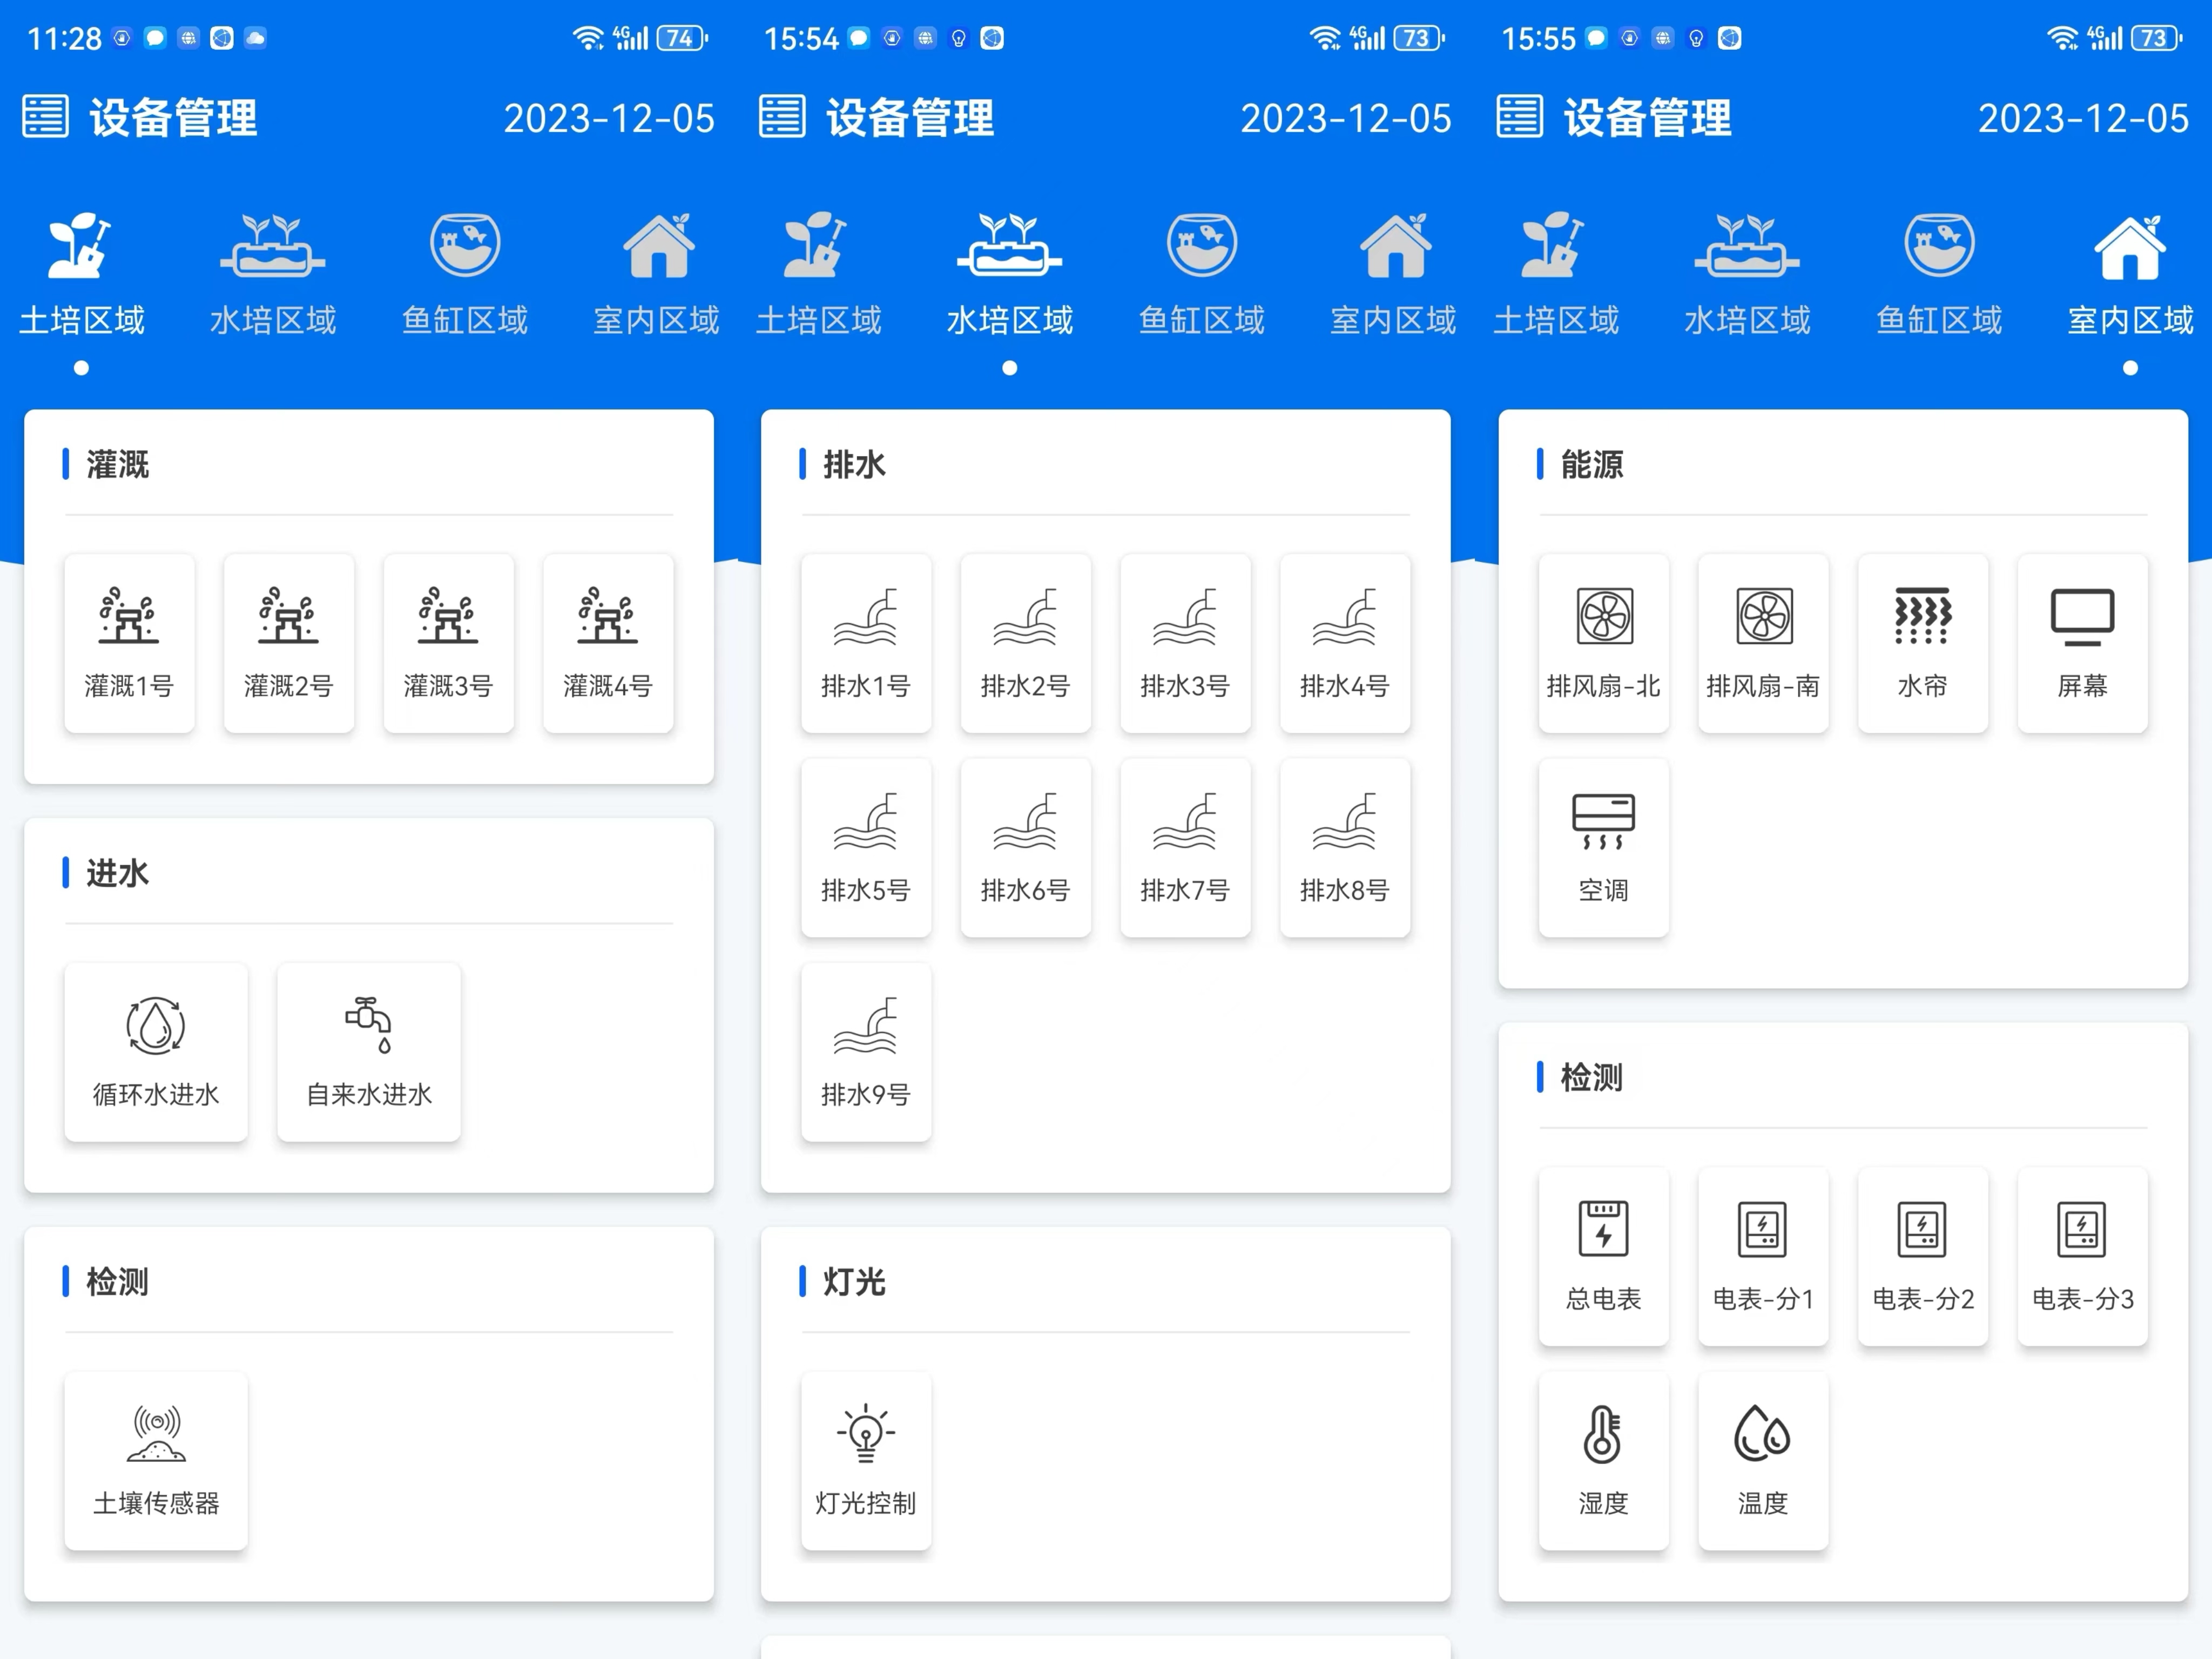Open 灯光控制 light control
The width and height of the screenshot is (2212, 1659).
pos(866,1461)
